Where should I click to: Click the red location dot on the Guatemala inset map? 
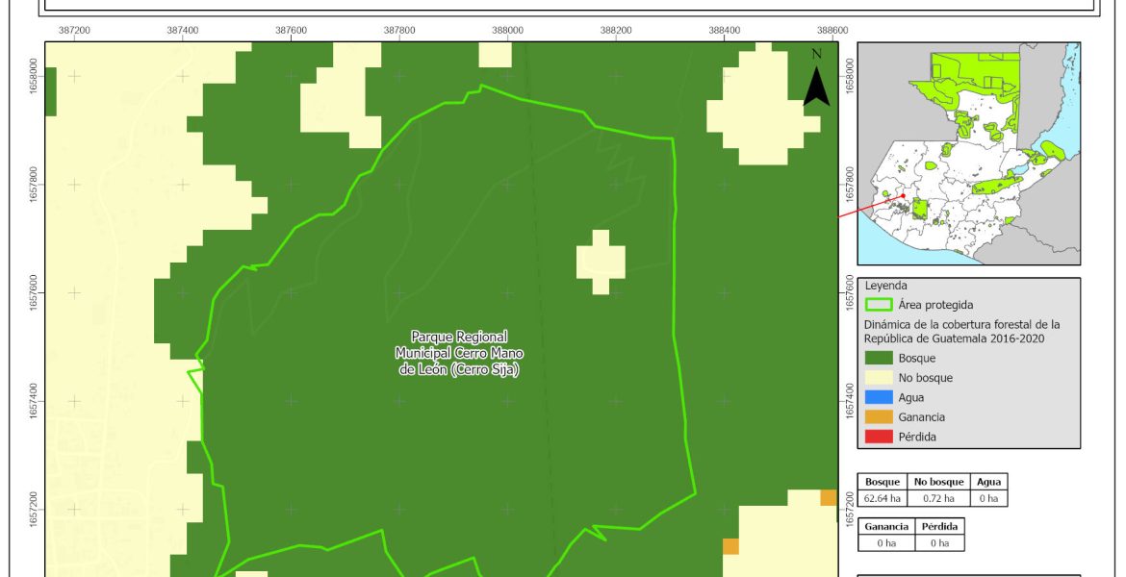tap(903, 196)
